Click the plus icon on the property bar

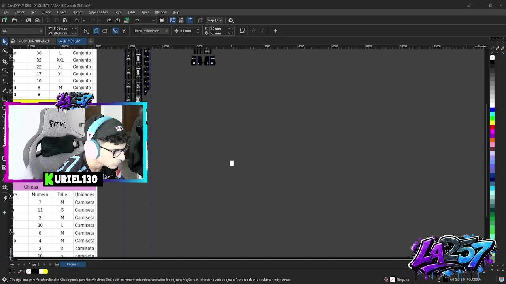275,31
